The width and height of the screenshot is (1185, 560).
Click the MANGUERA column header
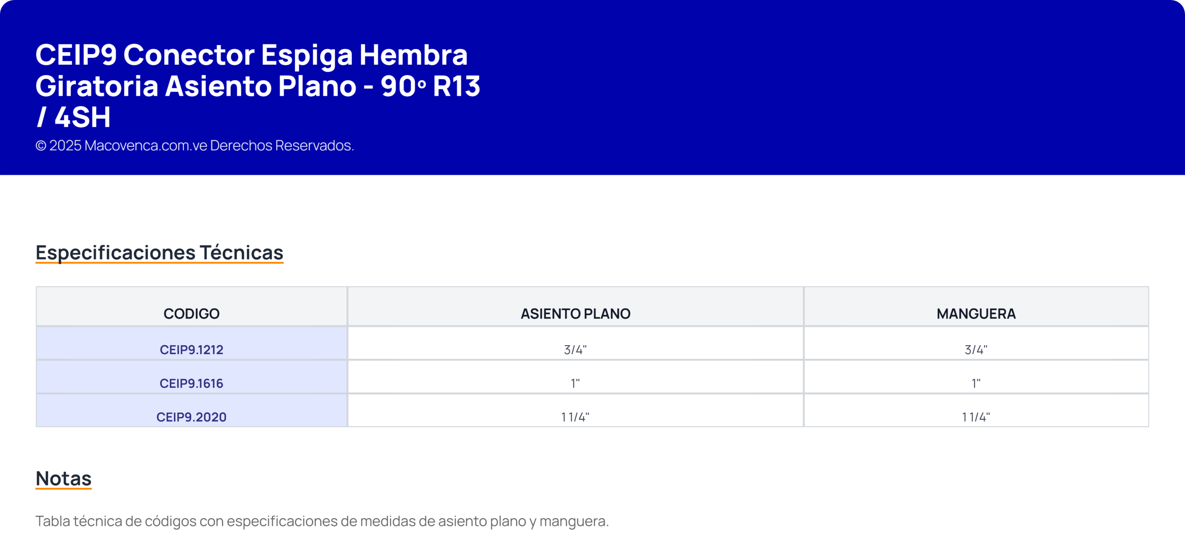click(x=976, y=314)
